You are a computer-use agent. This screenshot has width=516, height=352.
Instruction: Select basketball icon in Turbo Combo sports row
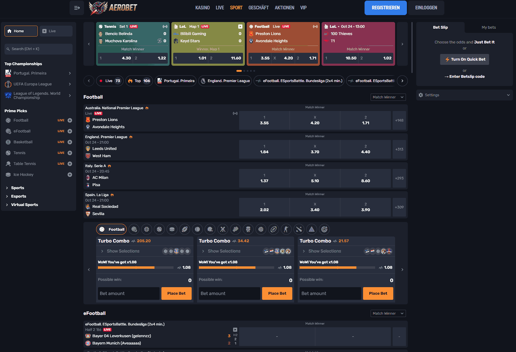pos(147,229)
